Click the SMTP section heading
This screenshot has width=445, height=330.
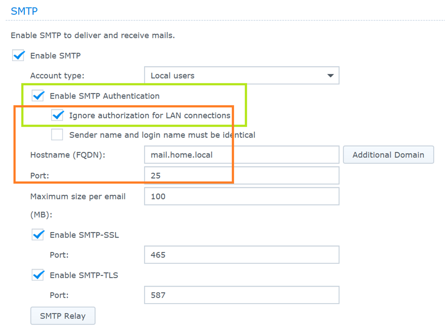(24, 11)
